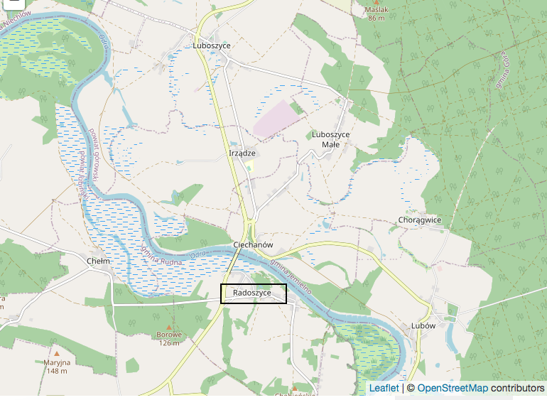This screenshot has height=400, width=547.
Task: Click the powiat górowski boundary label
Action: [94, 156]
